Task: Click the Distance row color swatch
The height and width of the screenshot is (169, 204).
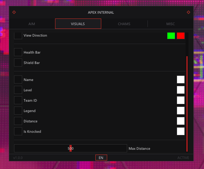Action: pos(181,121)
